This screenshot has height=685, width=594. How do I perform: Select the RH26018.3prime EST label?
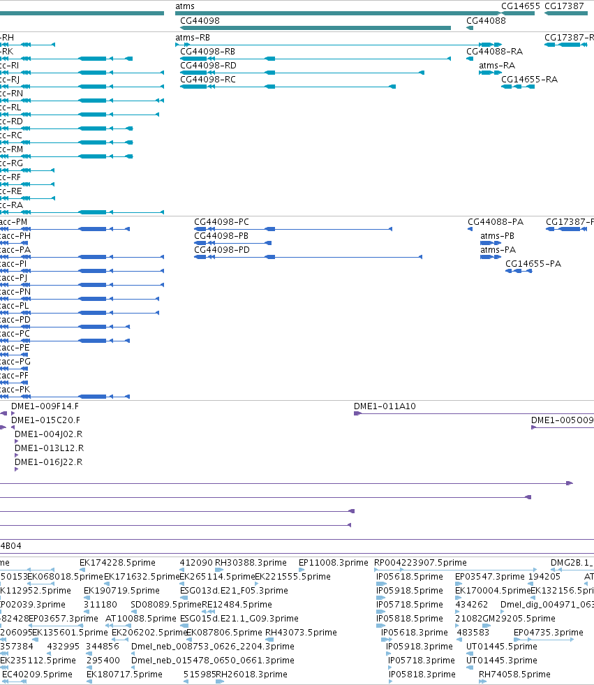point(251,675)
